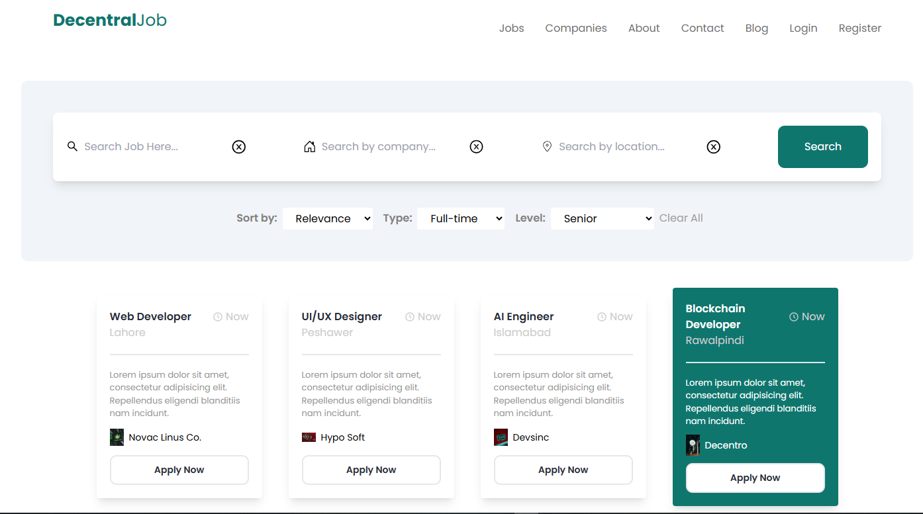Viewport: 923px width, 514px height.
Task: Apply Now for Web Developer
Action: 179,470
